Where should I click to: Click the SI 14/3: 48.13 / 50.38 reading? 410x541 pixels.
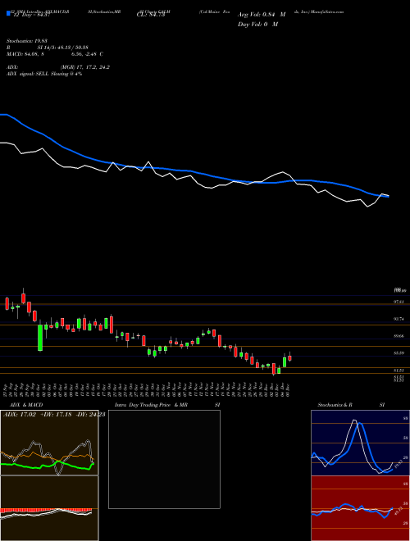(62, 48)
